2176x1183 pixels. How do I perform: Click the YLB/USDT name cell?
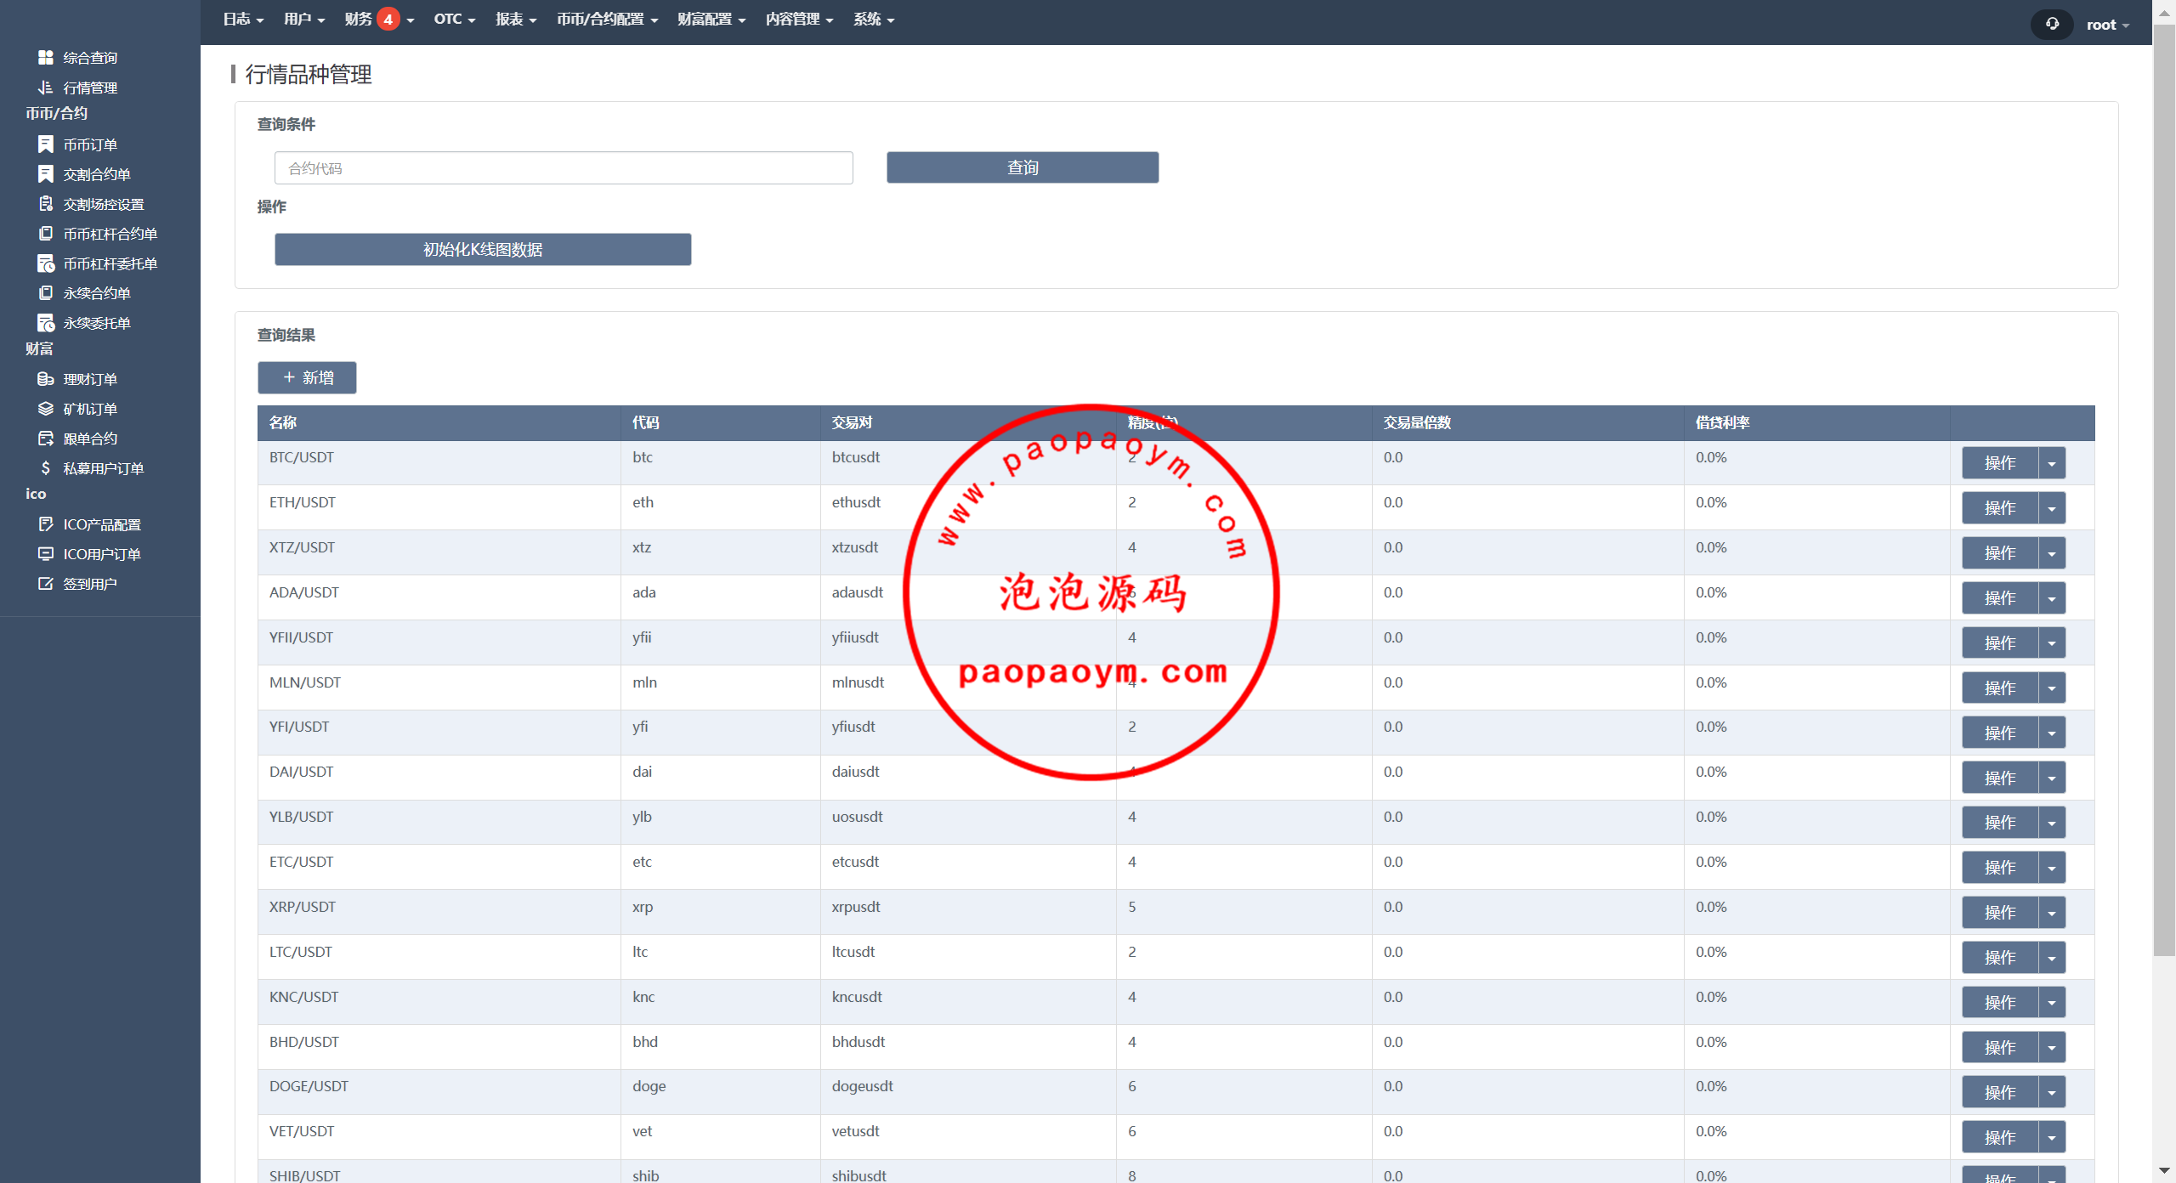[439, 822]
